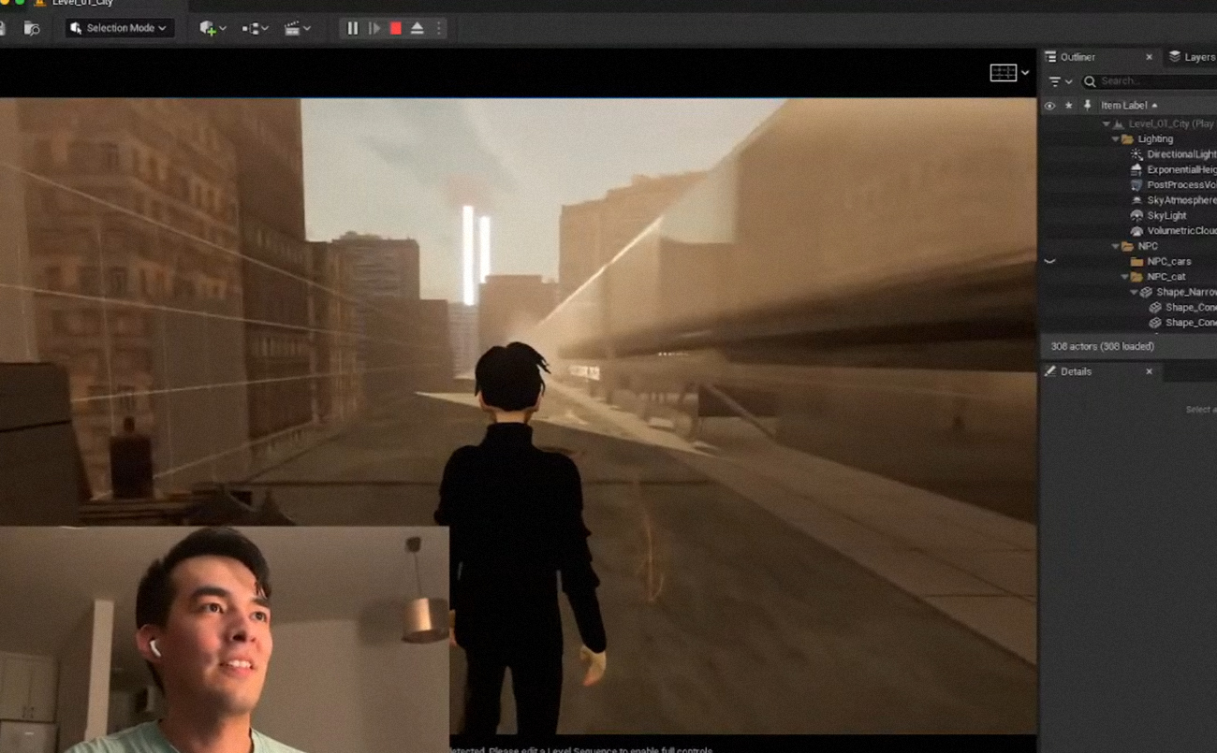Switch to the Outliner tab
The width and height of the screenshot is (1217, 753).
pyautogui.click(x=1077, y=57)
